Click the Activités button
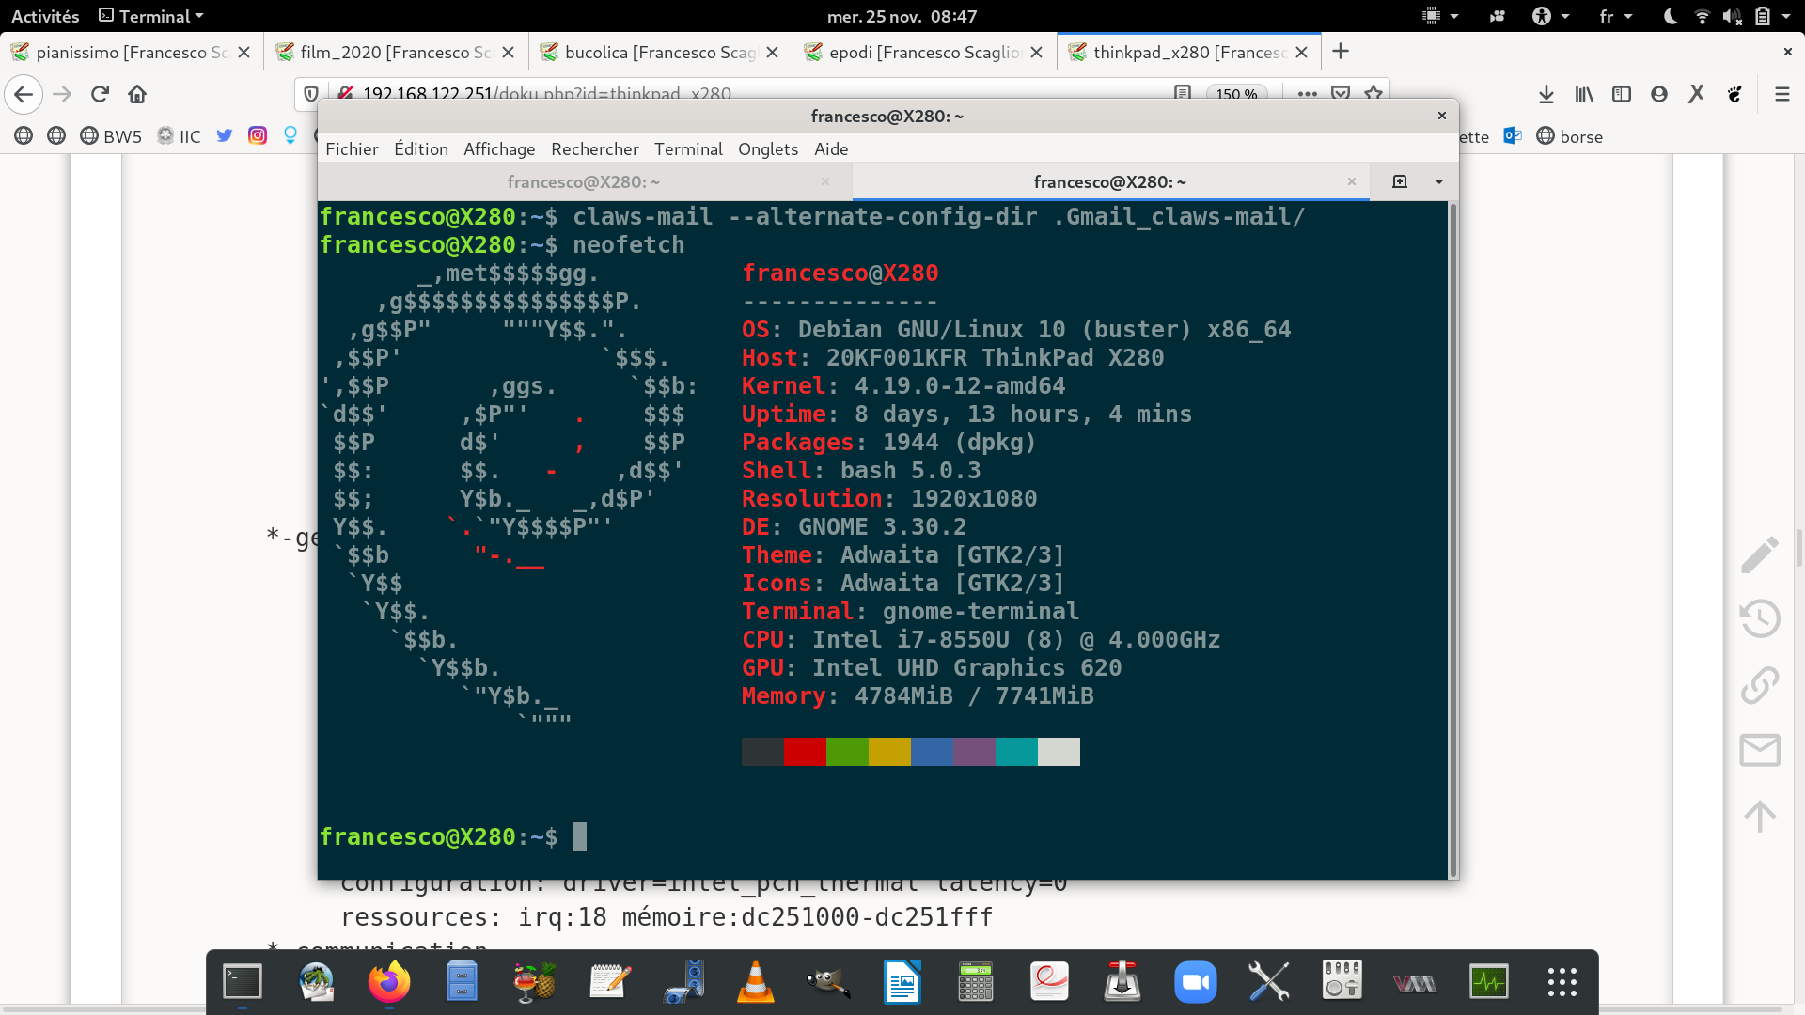The width and height of the screenshot is (1805, 1015). [45, 16]
